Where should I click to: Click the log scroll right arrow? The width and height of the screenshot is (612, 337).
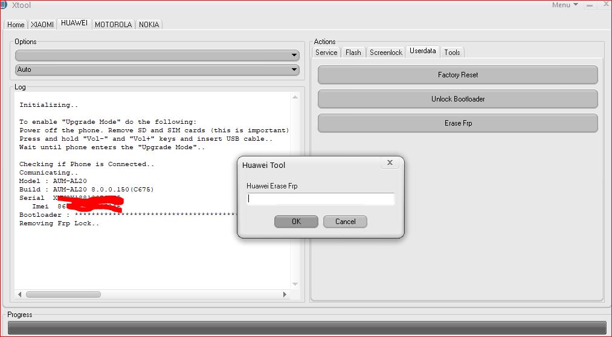(285, 295)
